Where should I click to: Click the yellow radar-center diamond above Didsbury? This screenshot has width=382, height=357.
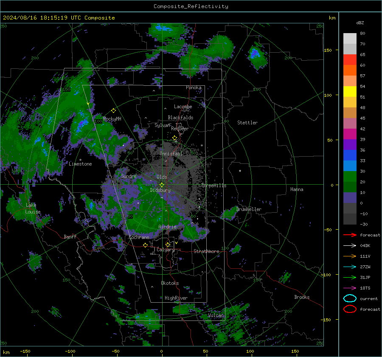tap(162, 185)
